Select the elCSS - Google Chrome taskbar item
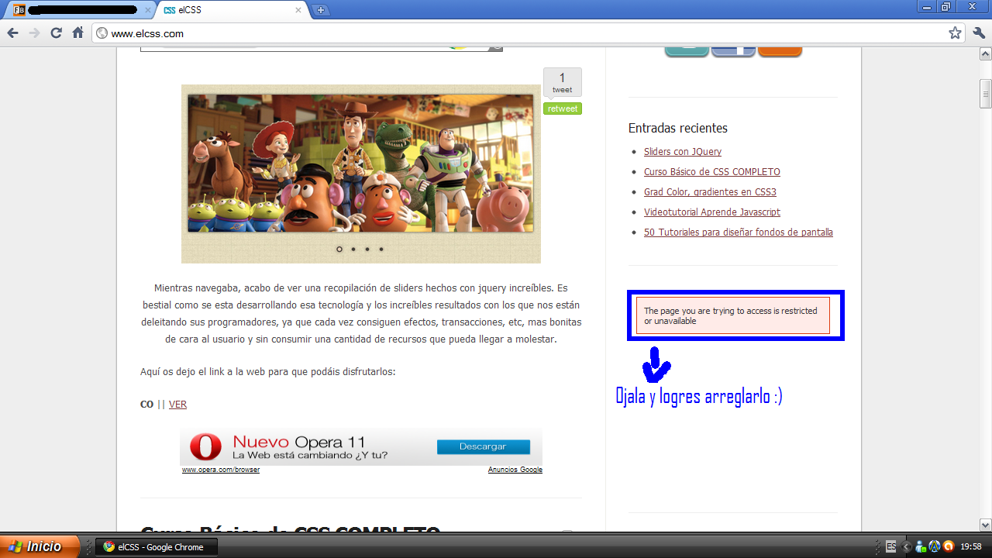The width and height of the screenshot is (992, 558). click(157, 546)
